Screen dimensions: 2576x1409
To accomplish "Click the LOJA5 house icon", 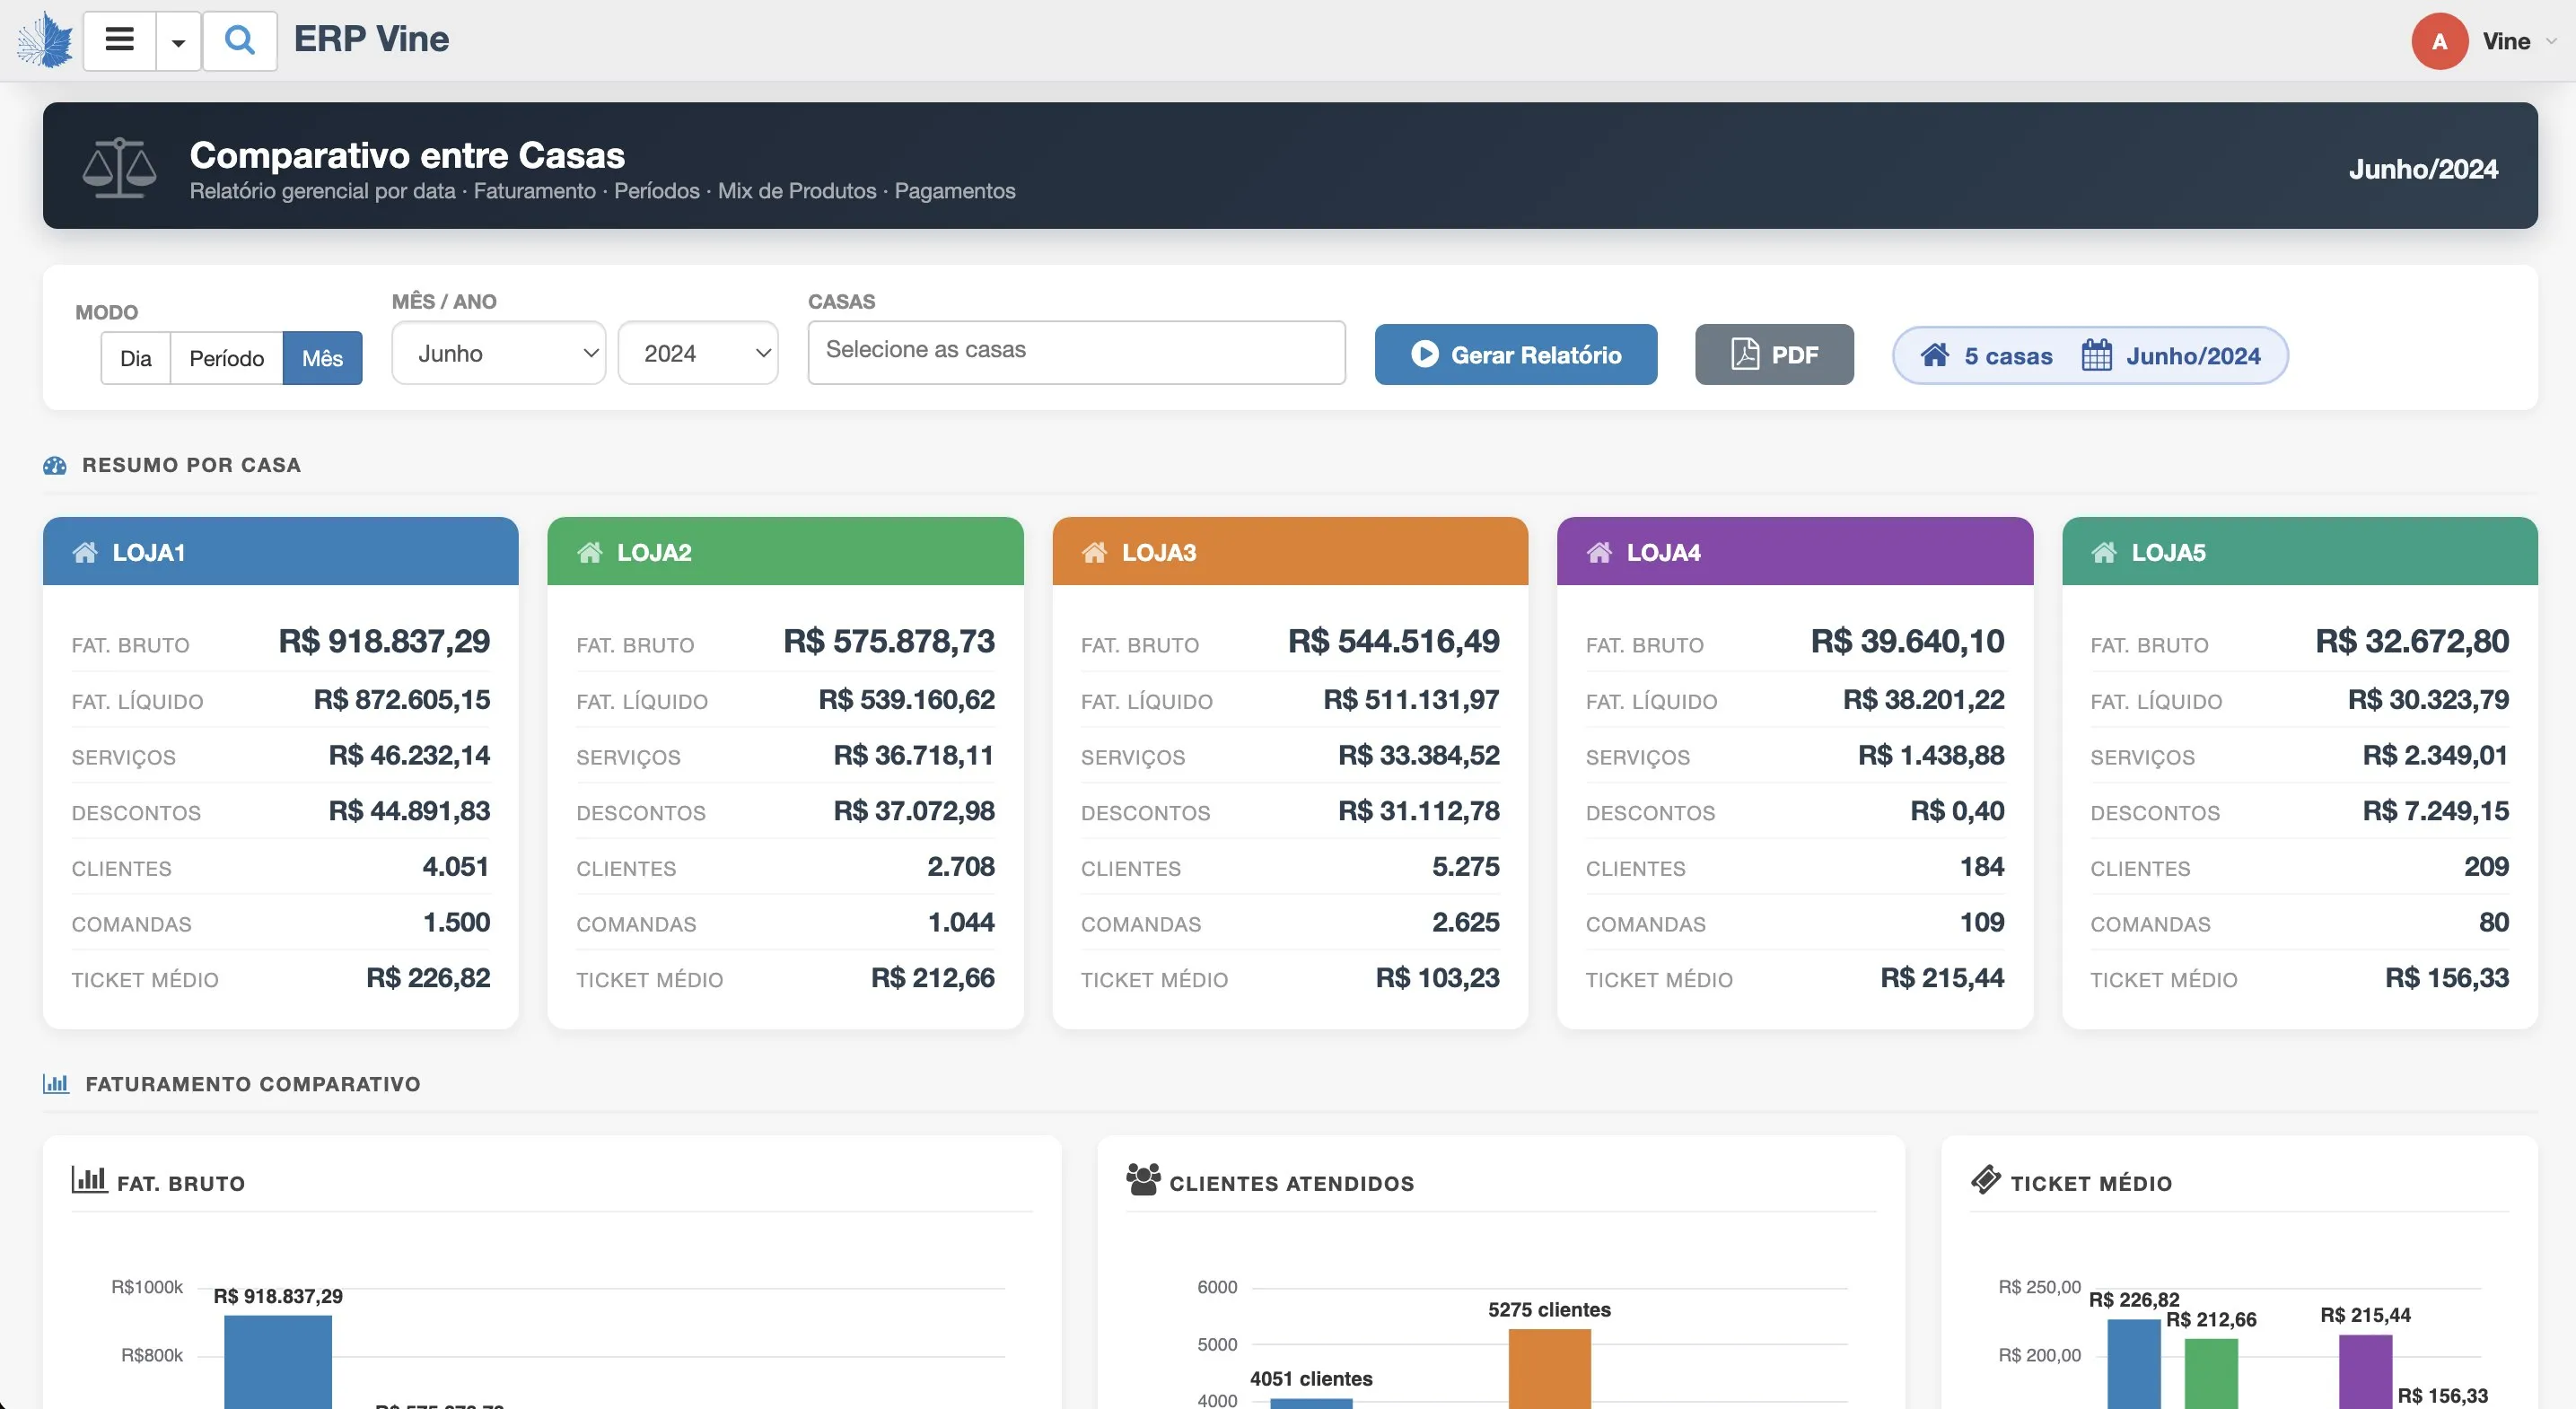I will pyautogui.click(x=2104, y=552).
